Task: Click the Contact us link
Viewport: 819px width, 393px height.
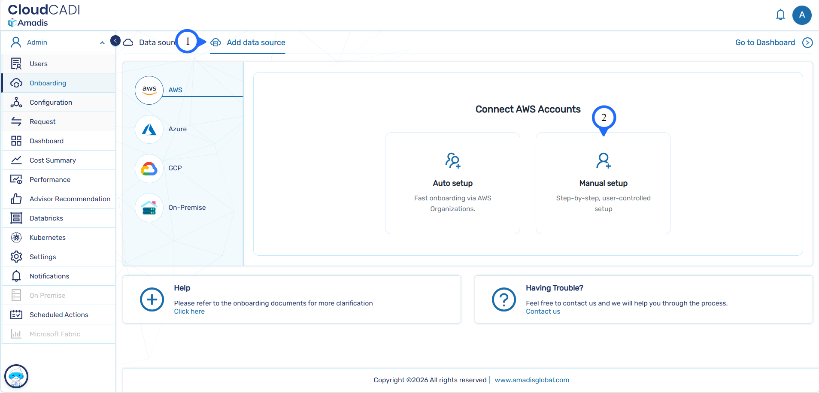Action: pos(543,311)
